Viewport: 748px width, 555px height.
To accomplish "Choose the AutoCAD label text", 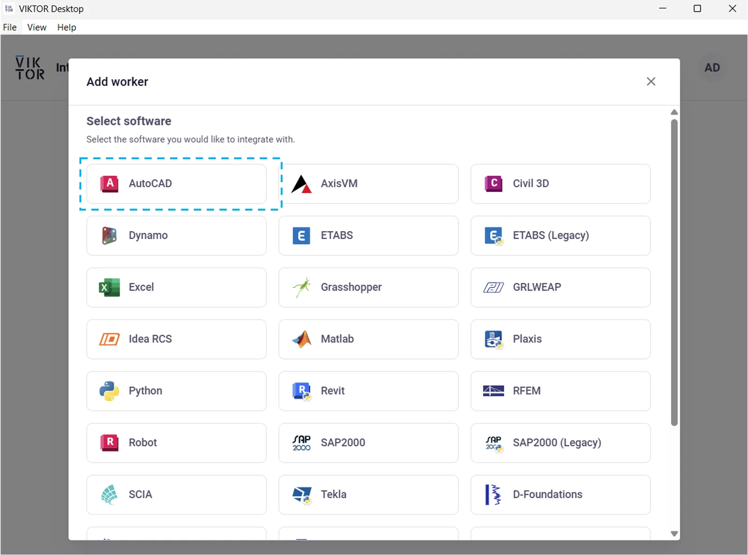I will click(x=151, y=184).
